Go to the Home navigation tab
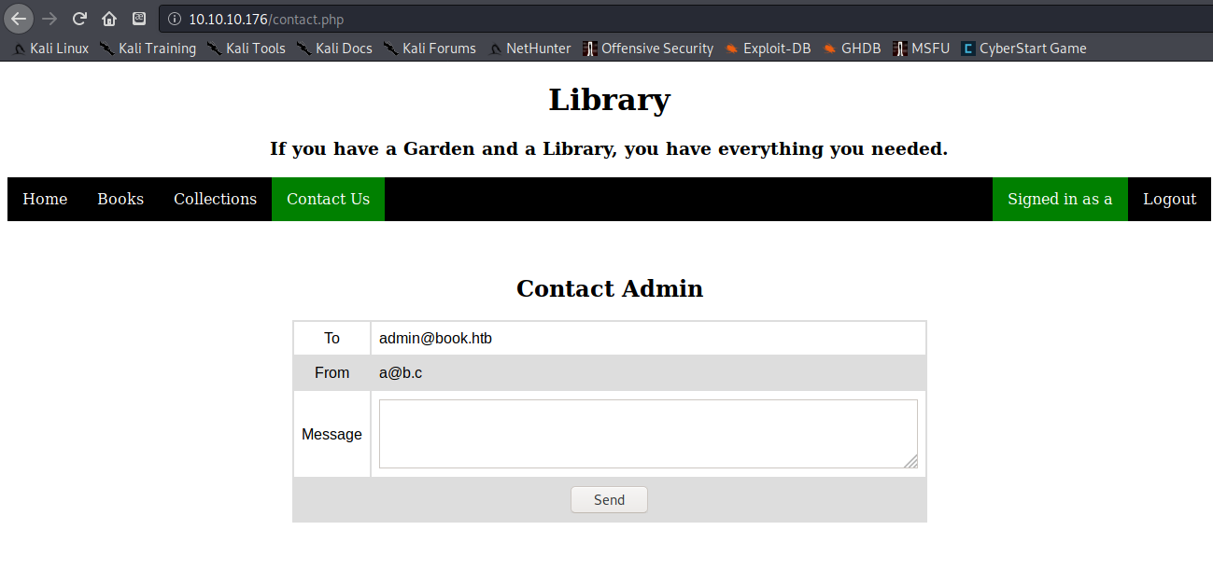Screen dimensions: 1213x586 coord(45,199)
